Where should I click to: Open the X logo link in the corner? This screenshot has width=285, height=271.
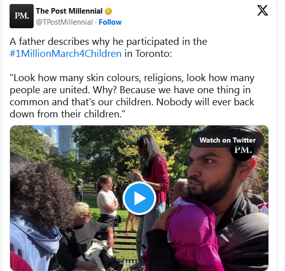[x=262, y=11]
